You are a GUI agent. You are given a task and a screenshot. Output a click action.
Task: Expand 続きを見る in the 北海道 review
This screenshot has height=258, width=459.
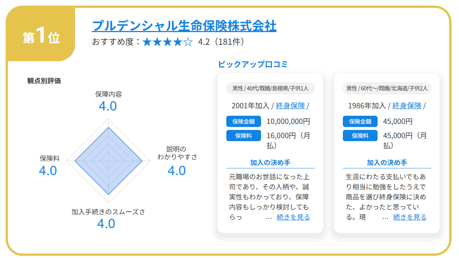tap(410, 217)
